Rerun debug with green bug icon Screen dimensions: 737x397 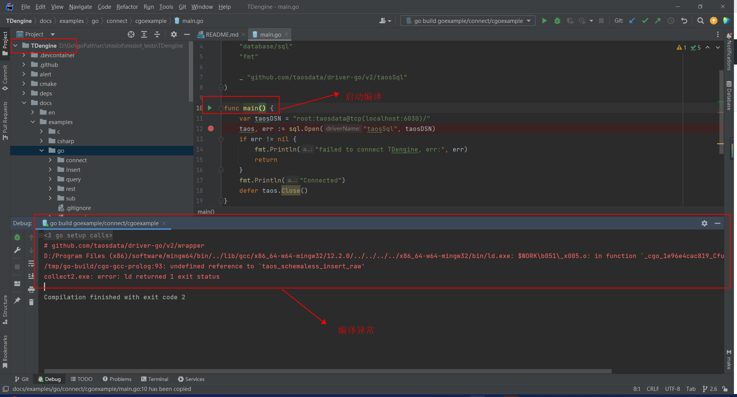[17, 237]
